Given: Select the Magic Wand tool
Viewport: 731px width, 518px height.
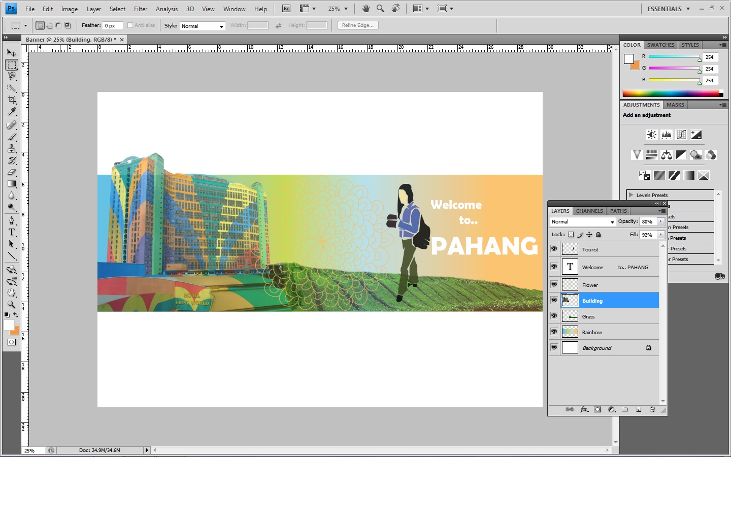Looking at the screenshot, I should pyautogui.click(x=12, y=88).
